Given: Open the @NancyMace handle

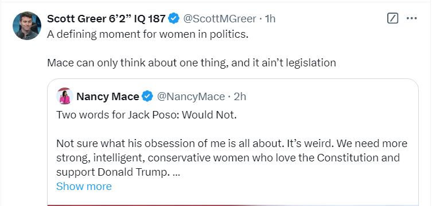Looking at the screenshot, I should pyautogui.click(x=190, y=97).
